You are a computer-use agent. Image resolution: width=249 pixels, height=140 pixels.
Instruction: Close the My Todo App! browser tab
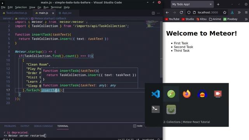click(x=210, y=4)
